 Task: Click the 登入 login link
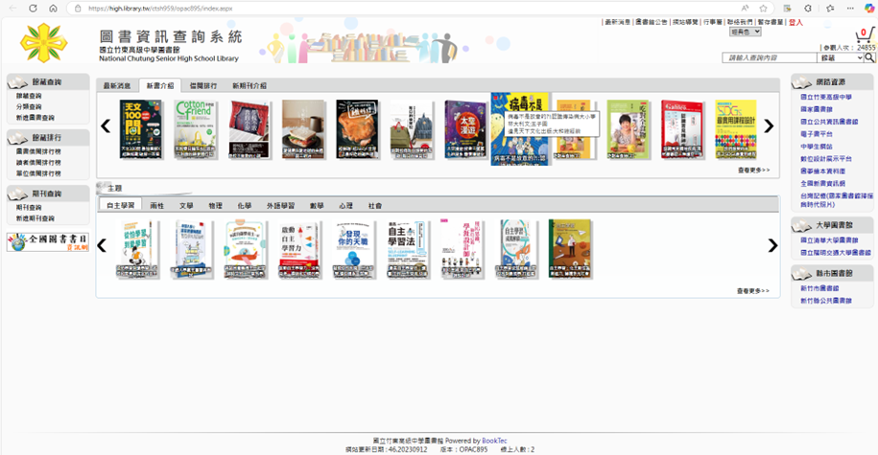click(795, 21)
